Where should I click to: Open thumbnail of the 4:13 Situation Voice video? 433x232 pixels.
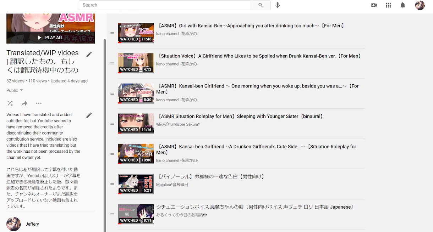(136, 63)
